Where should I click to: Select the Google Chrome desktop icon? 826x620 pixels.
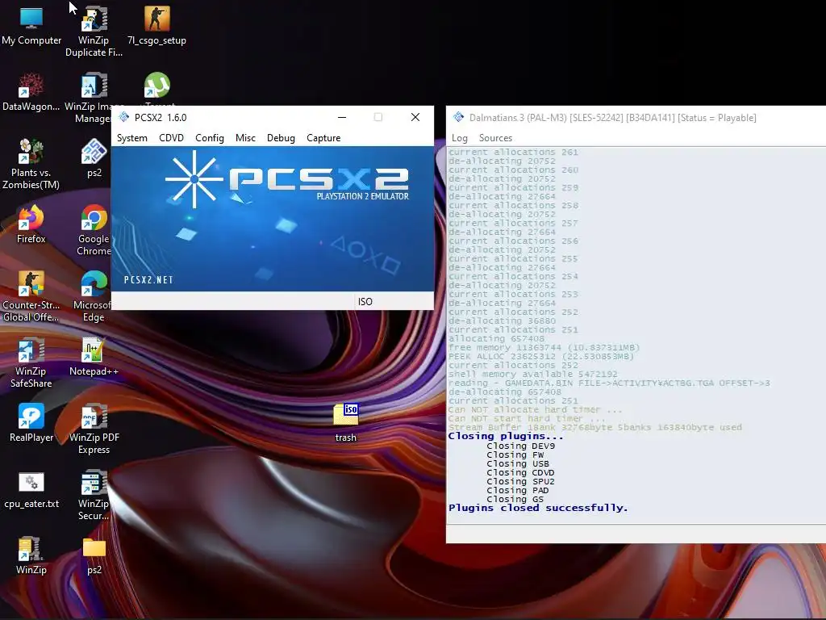pyautogui.click(x=94, y=230)
